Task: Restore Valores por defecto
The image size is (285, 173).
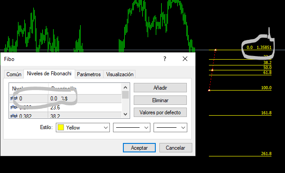Action: 160,112
